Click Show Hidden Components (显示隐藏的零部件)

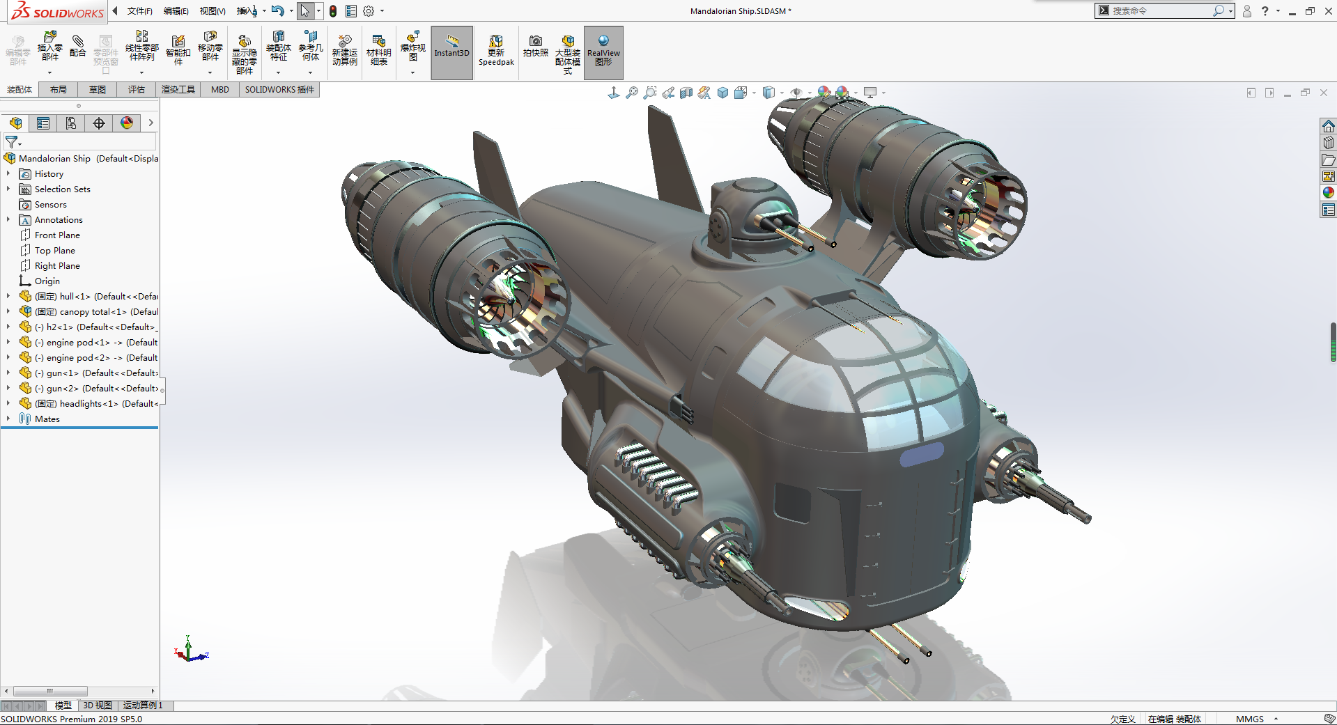244,54
